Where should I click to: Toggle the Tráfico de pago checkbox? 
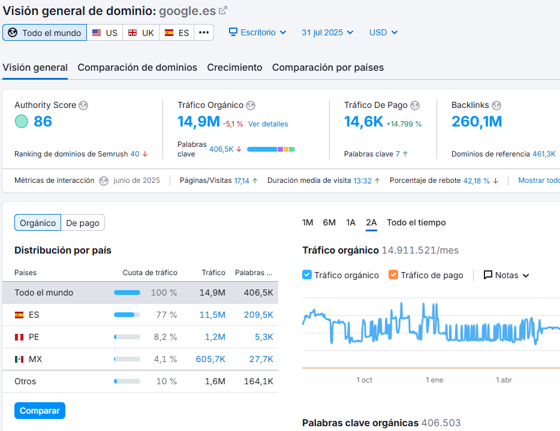pos(393,275)
